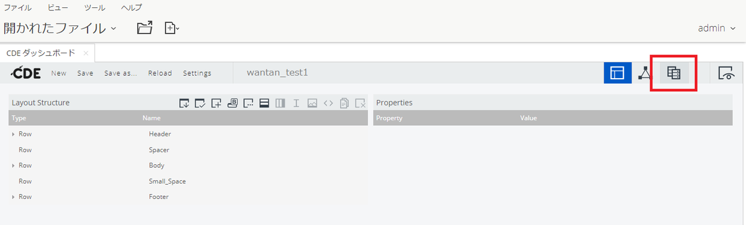The width and height of the screenshot is (746, 225).
Task: Open the admin user dropdown
Action: 717,28
